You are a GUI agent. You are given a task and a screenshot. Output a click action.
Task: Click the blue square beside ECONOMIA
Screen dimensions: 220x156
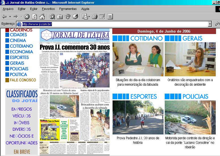pos(7,52)
